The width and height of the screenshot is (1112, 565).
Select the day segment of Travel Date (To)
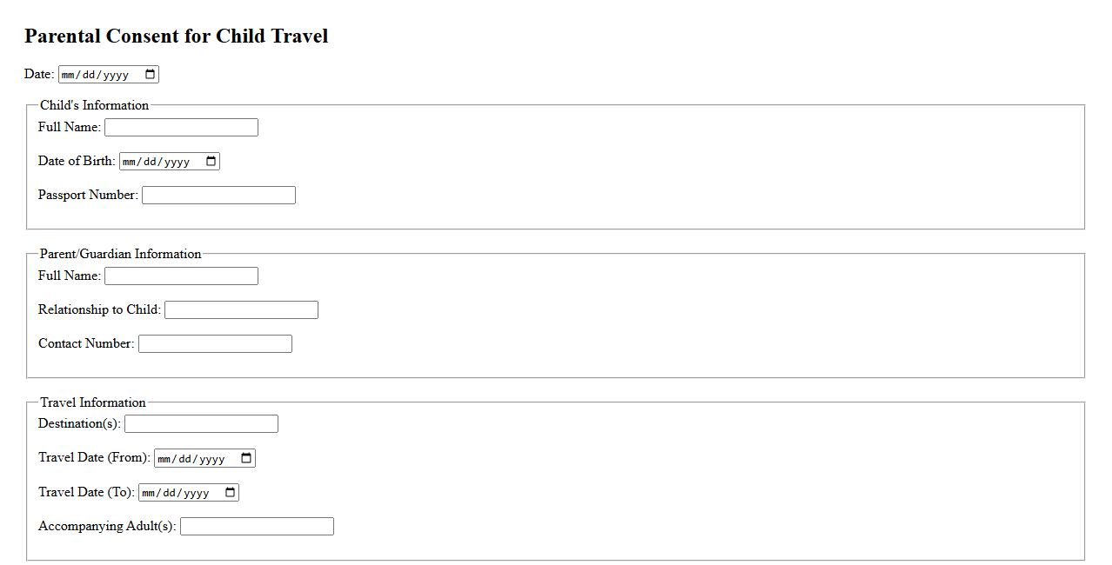(171, 494)
